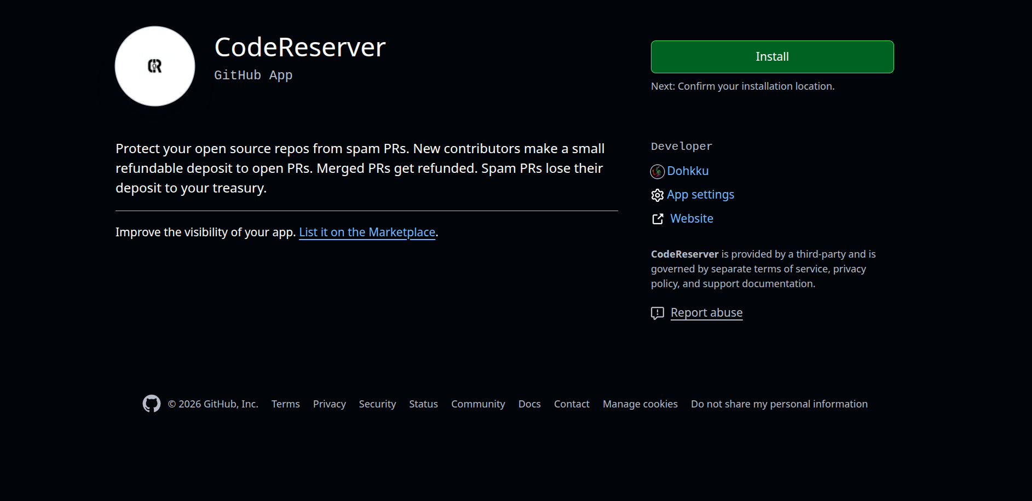Image resolution: width=1032 pixels, height=501 pixels.
Task: Click Manage cookies in the footer
Action: pos(639,404)
